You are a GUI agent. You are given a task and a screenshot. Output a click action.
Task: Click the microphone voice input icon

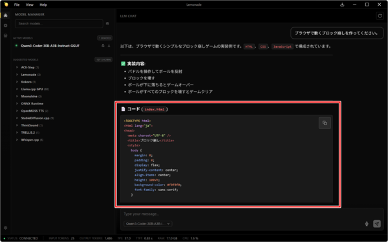(x=367, y=224)
